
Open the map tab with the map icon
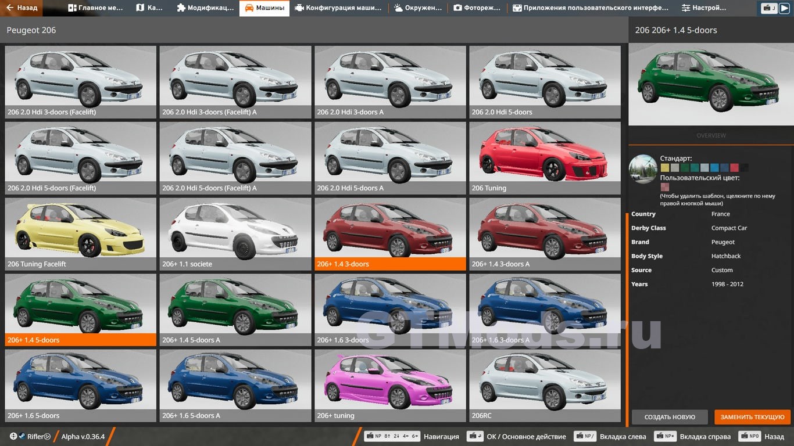click(x=149, y=8)
